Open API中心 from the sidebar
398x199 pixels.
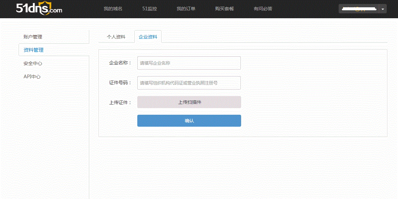point(32,77)
